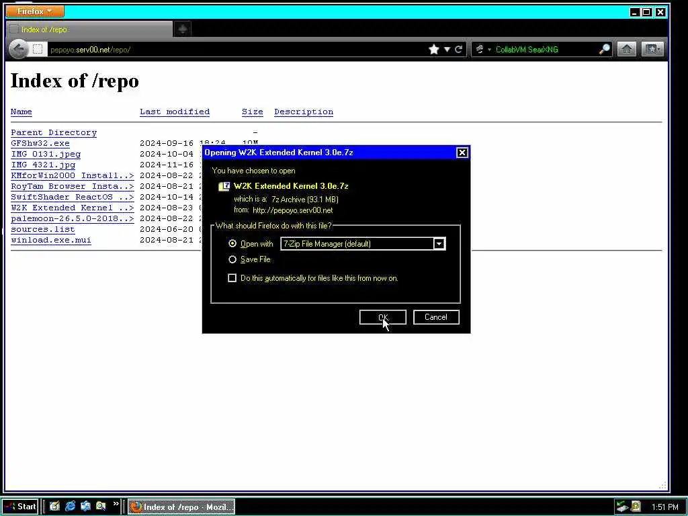
Task: Expand the 7-Zip File Manager dropdown
Action: tap(439, 243)
